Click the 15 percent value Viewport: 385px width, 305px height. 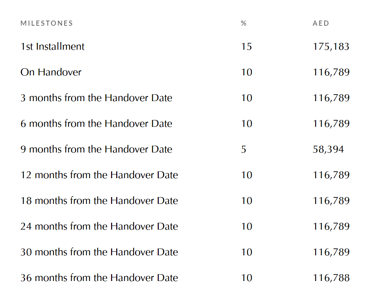click(246, 47)
